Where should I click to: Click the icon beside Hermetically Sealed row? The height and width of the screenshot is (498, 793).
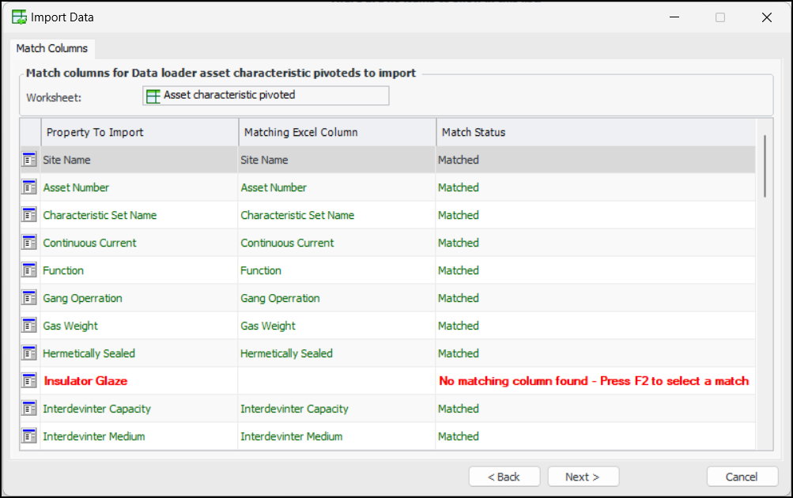29,353
